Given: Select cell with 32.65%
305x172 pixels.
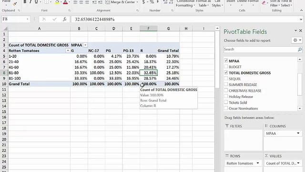Looking at the screenshot, I should (x=149, y=73).
